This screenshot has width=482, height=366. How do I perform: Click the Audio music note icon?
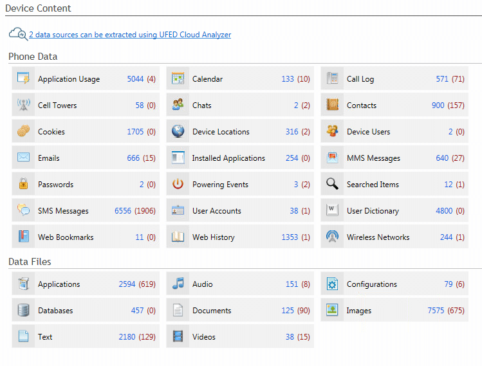click(178, 284)
